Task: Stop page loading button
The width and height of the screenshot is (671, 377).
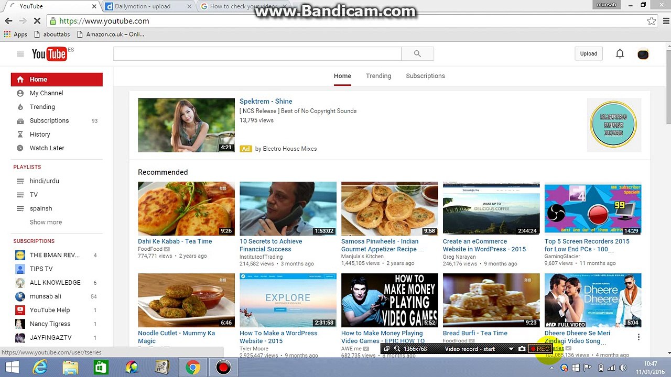Action: click(37, 21)
